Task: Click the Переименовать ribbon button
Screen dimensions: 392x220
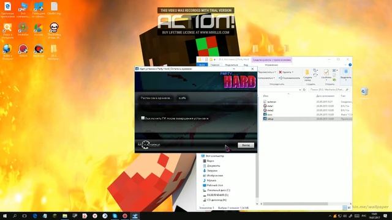Action: (289, 78)
